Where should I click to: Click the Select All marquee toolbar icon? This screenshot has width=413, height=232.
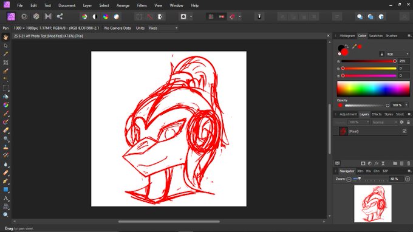pyautogui.click(x=139, y=16)
